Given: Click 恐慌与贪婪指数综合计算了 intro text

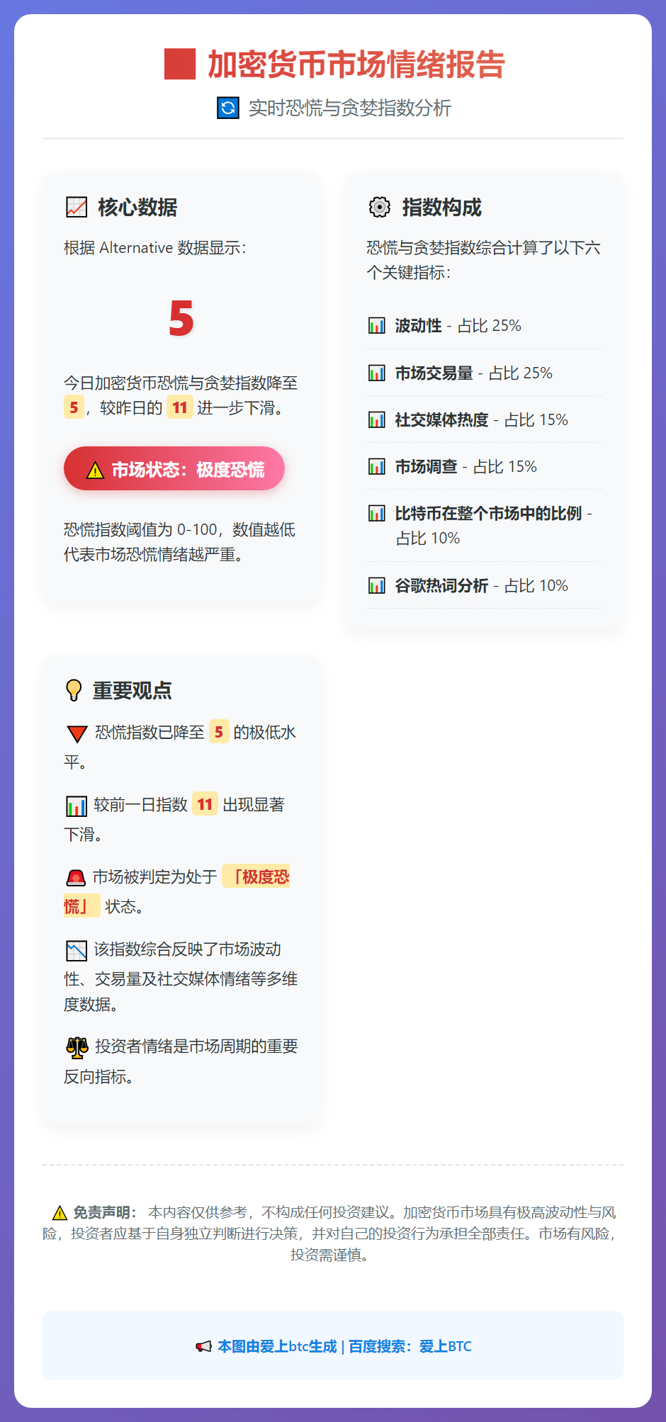Looking at the screenshot, I should (x=484, y=260).
